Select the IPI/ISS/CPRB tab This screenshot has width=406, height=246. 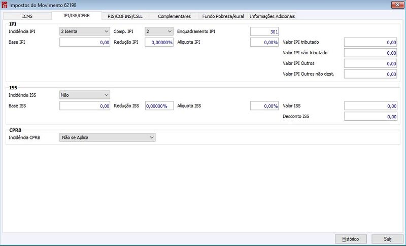(77, 16)
